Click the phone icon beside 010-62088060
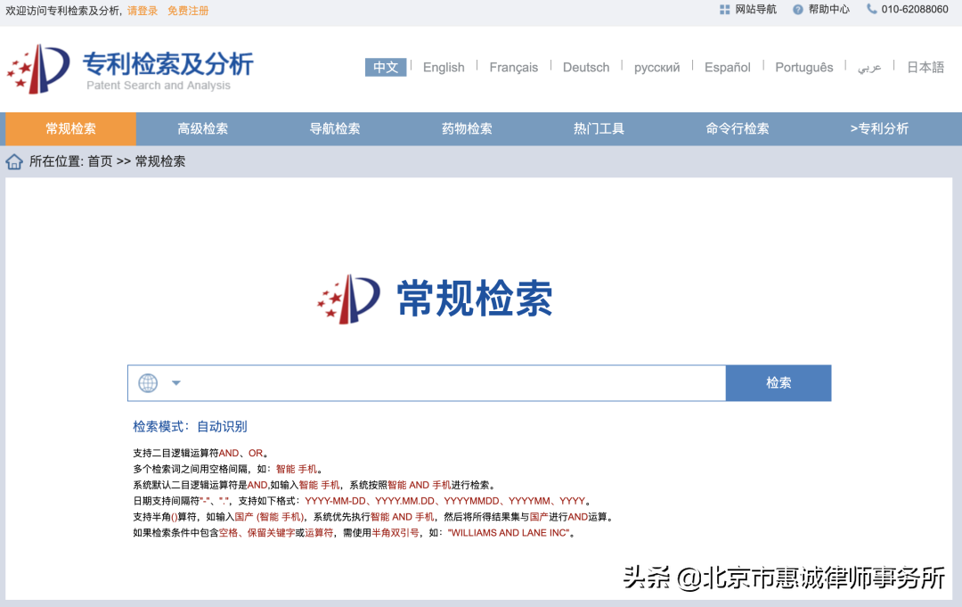The height and width of the screenshot is (607, 962). [x=871, y=9]
